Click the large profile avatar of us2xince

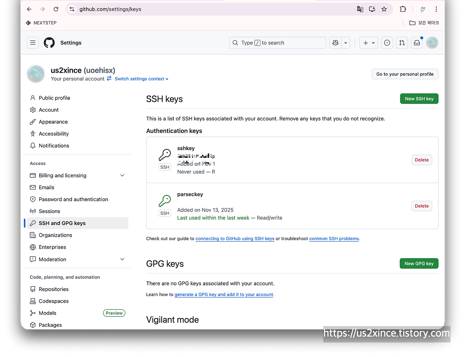click(36, 74)
